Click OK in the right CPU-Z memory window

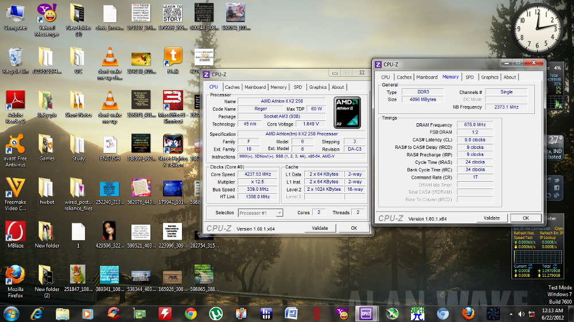[526, 218]
